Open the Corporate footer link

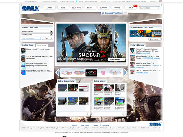(x=105, y=125)
